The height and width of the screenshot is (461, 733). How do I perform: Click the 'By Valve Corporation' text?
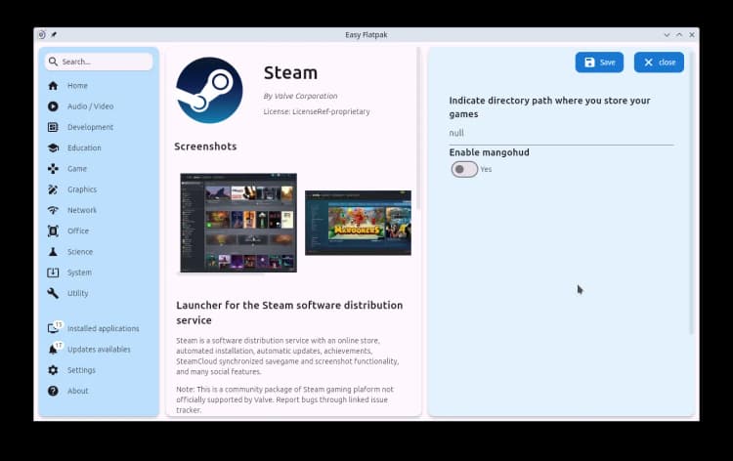(300, 96)
